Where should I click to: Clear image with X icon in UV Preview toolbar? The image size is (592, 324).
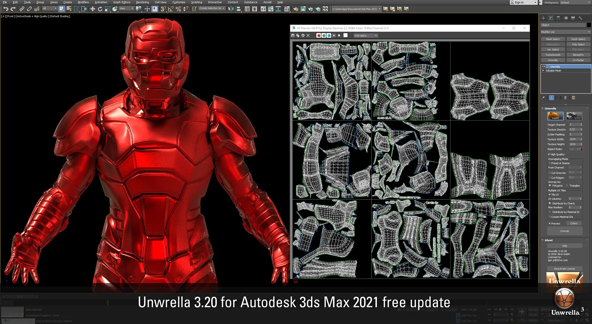pos(308,35)
